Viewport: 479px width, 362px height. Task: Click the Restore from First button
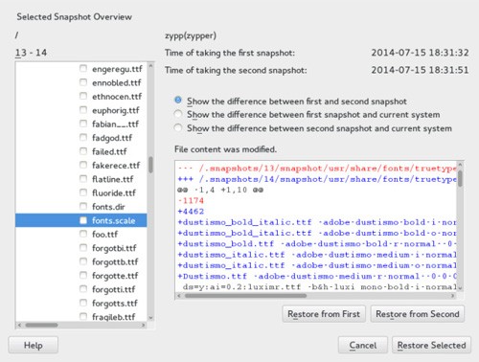[324, 314]
